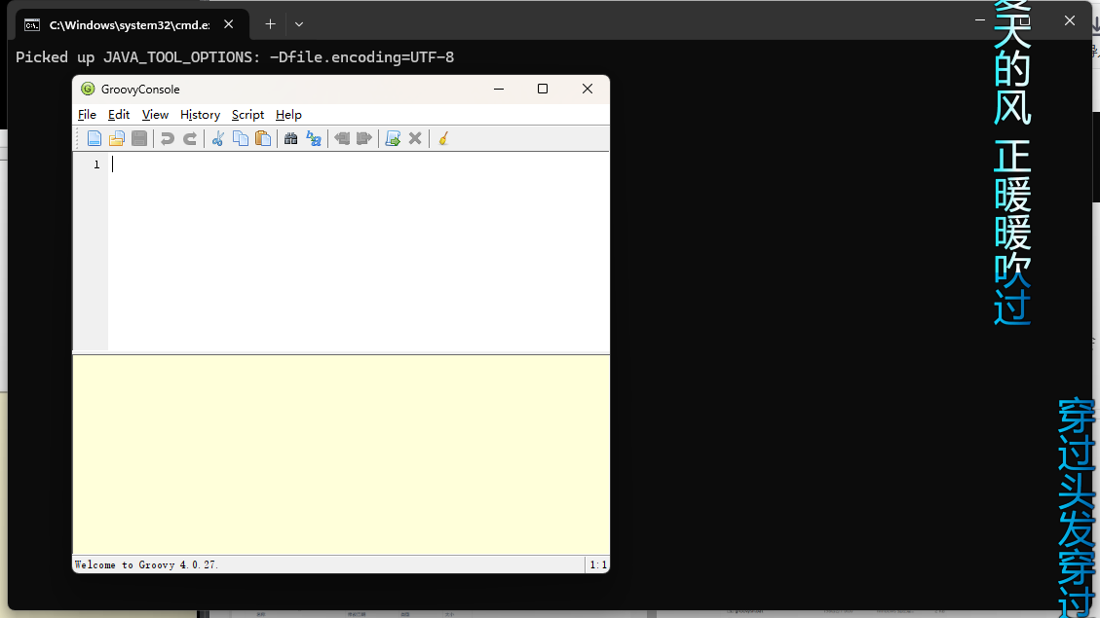Click the Interrupt script X icon
This screenshot has height=618, width=1100.
415,139
